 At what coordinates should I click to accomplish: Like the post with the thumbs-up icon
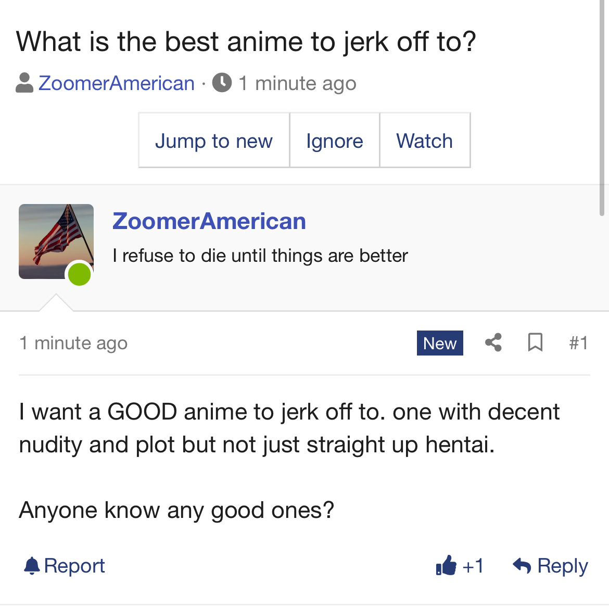[446, 565]
